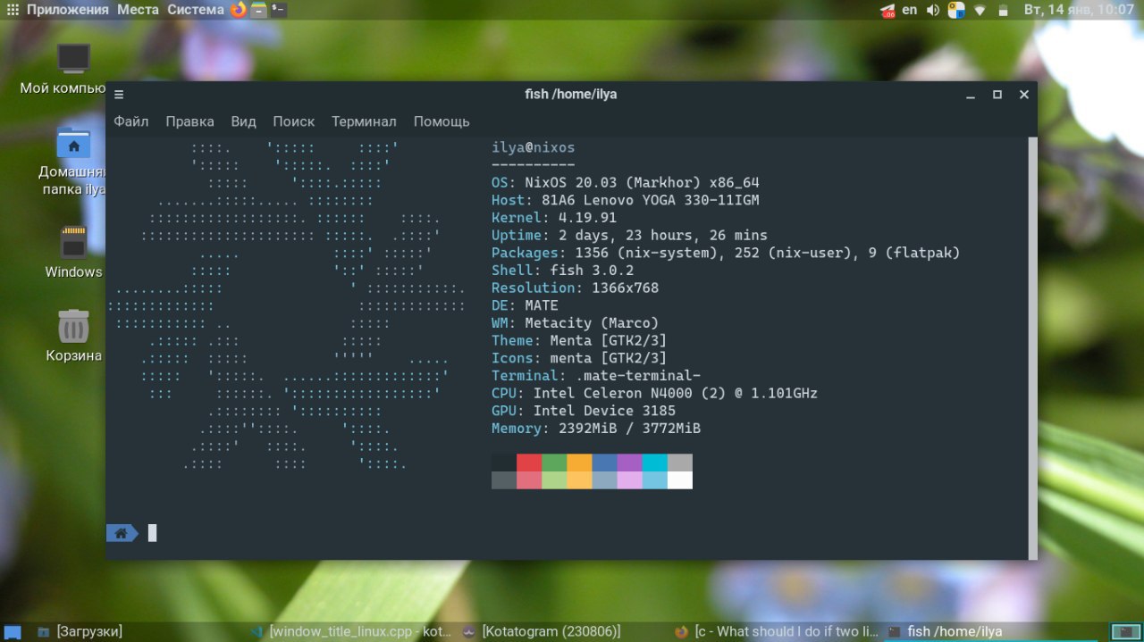Open the Wi-Fi network indicator
The image size is (1144, 642).
pos(980,11)
